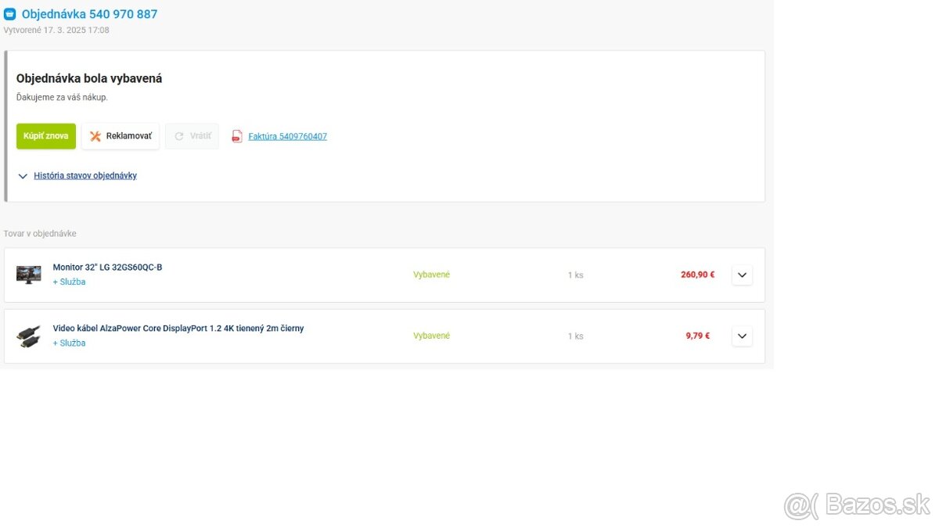Image resolution: width=939 pixels, height=528 pixels.
Task: Add a service under the DisplayPort cable
Action: coord(69,343)
